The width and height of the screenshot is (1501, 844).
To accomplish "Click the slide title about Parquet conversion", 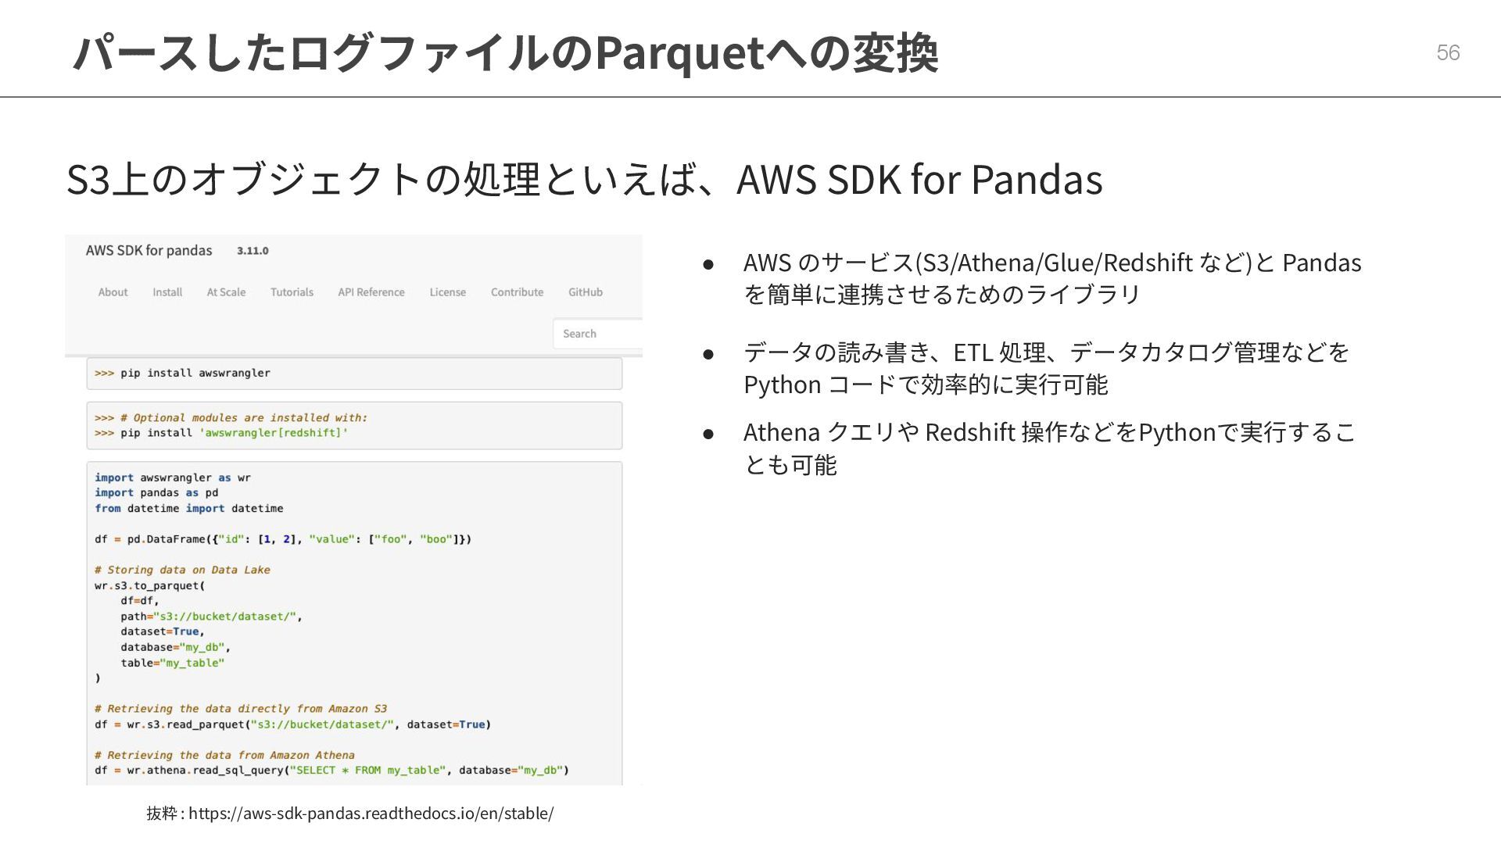I will tap(505, 53).
